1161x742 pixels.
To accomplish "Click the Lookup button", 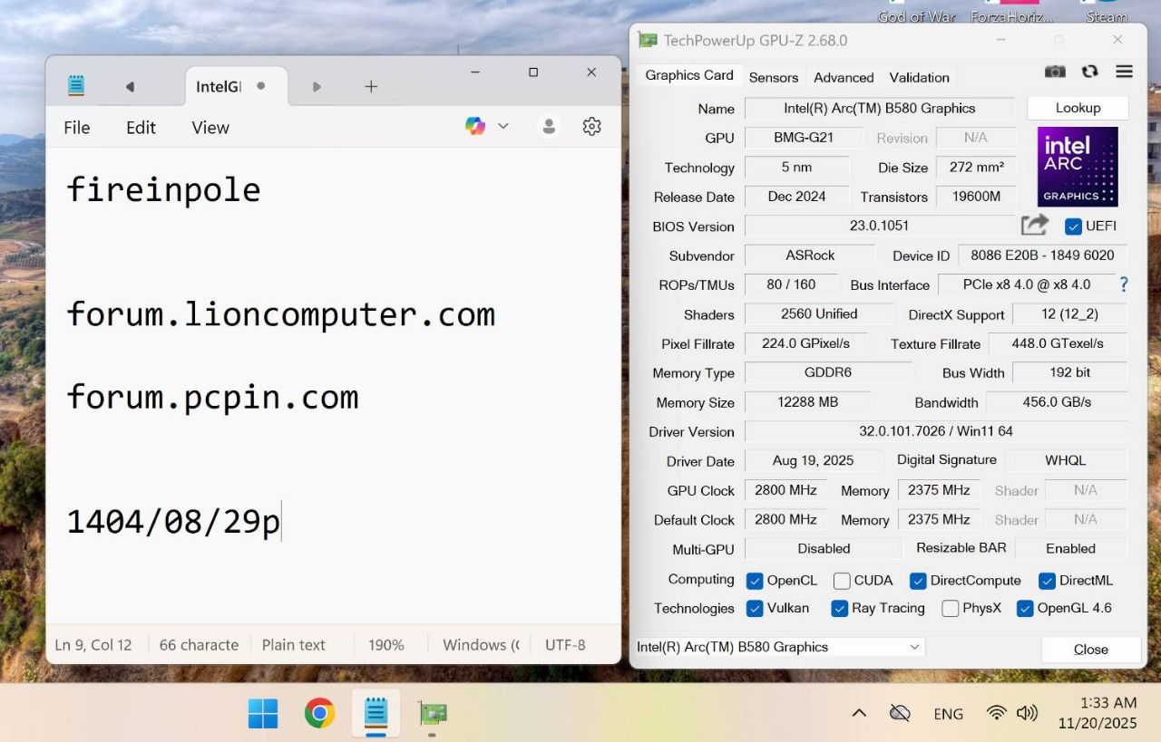I will pyautogui.click(x=1078, y=108).
